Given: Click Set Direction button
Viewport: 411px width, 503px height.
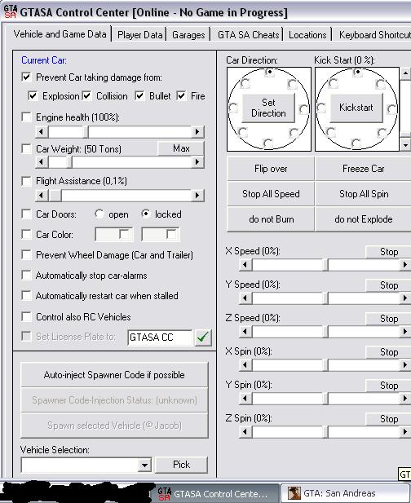Looking at the screenshot, I should (x=268, y=108).
